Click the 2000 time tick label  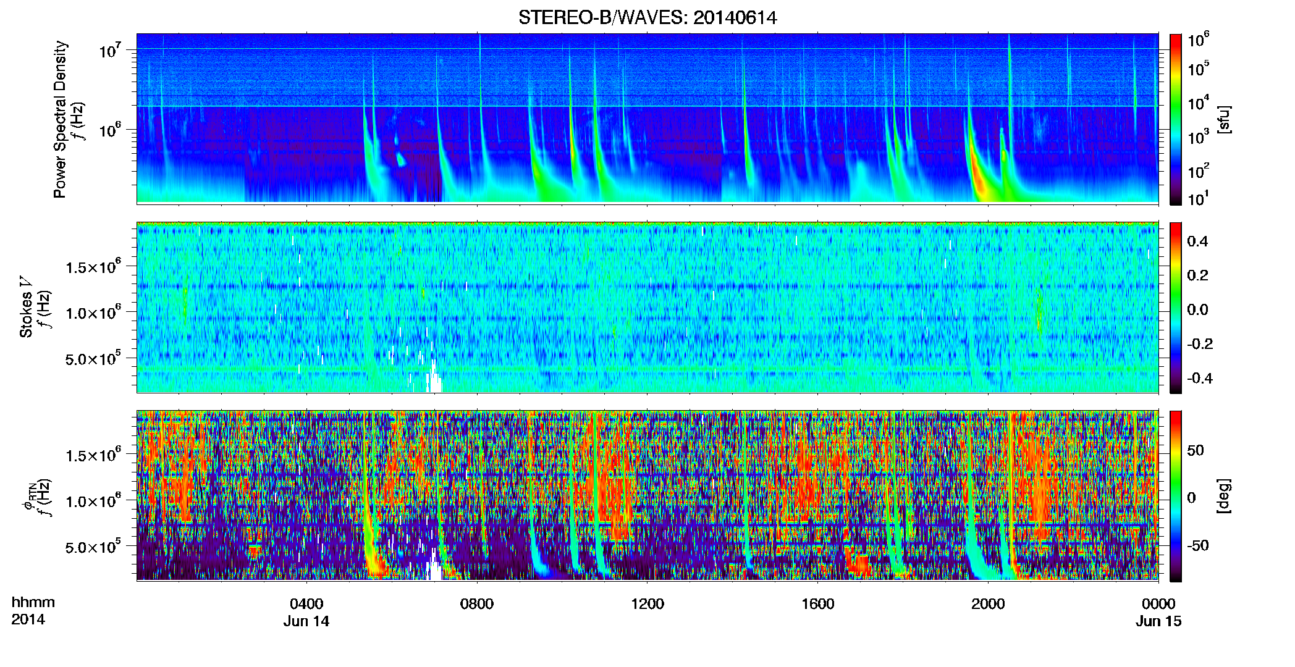click(x=988, y=604)
